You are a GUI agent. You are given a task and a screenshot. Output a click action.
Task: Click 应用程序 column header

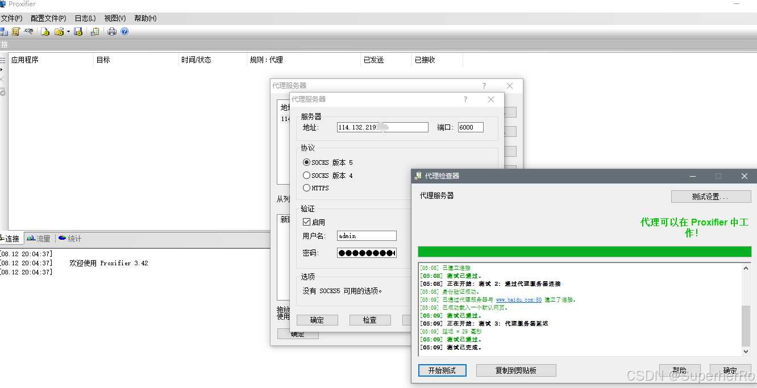point(51,60)
